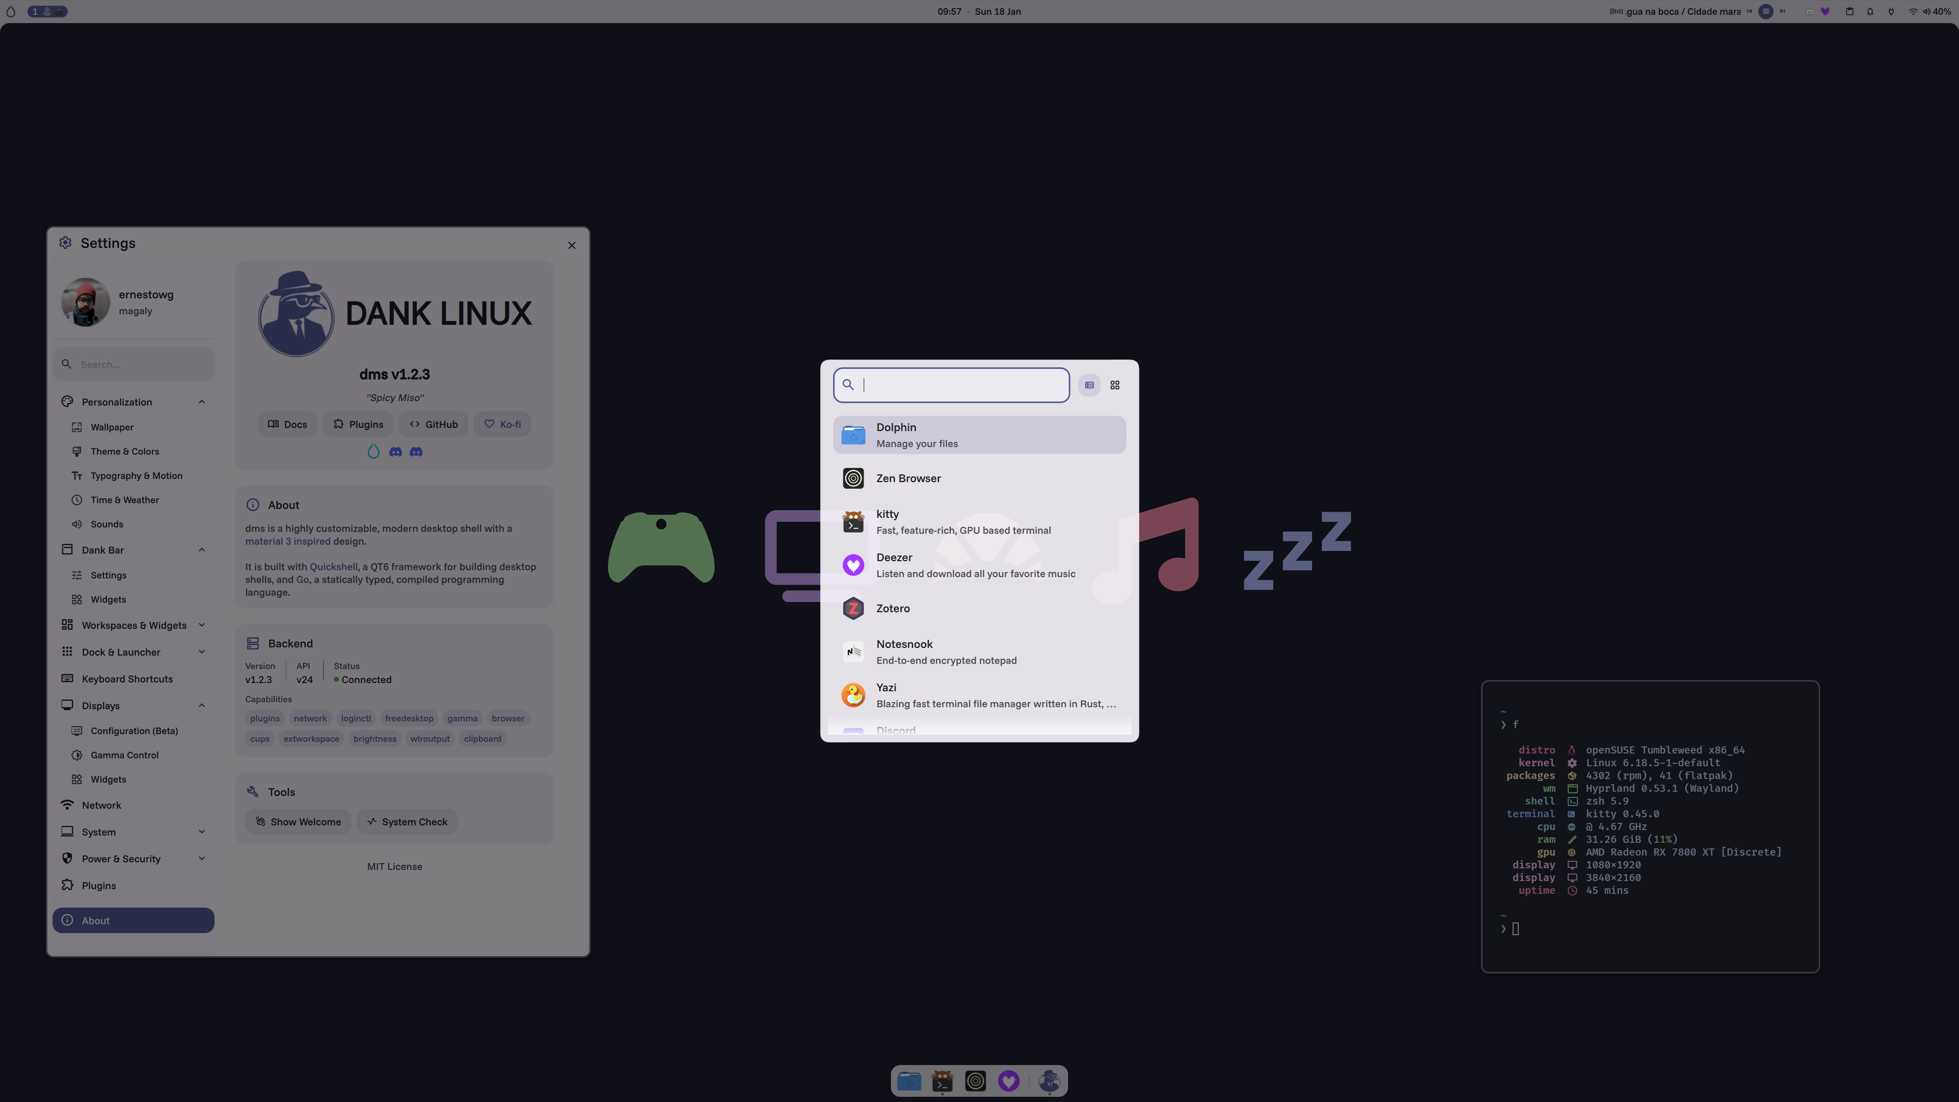The image size is (1959, 1102).
Task: Click the System Check button
Action: [x=407, y=821]
